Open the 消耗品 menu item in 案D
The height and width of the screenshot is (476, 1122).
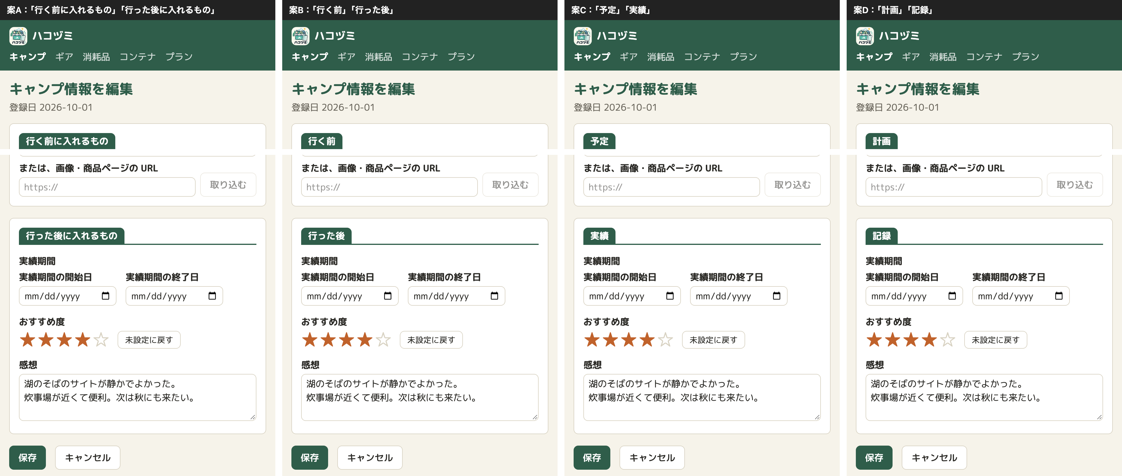pyautogui.click(x=943, y=56)
